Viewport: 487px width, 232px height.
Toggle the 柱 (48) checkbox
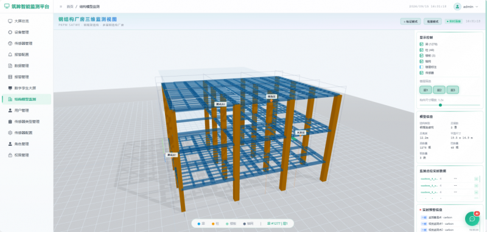421,50
